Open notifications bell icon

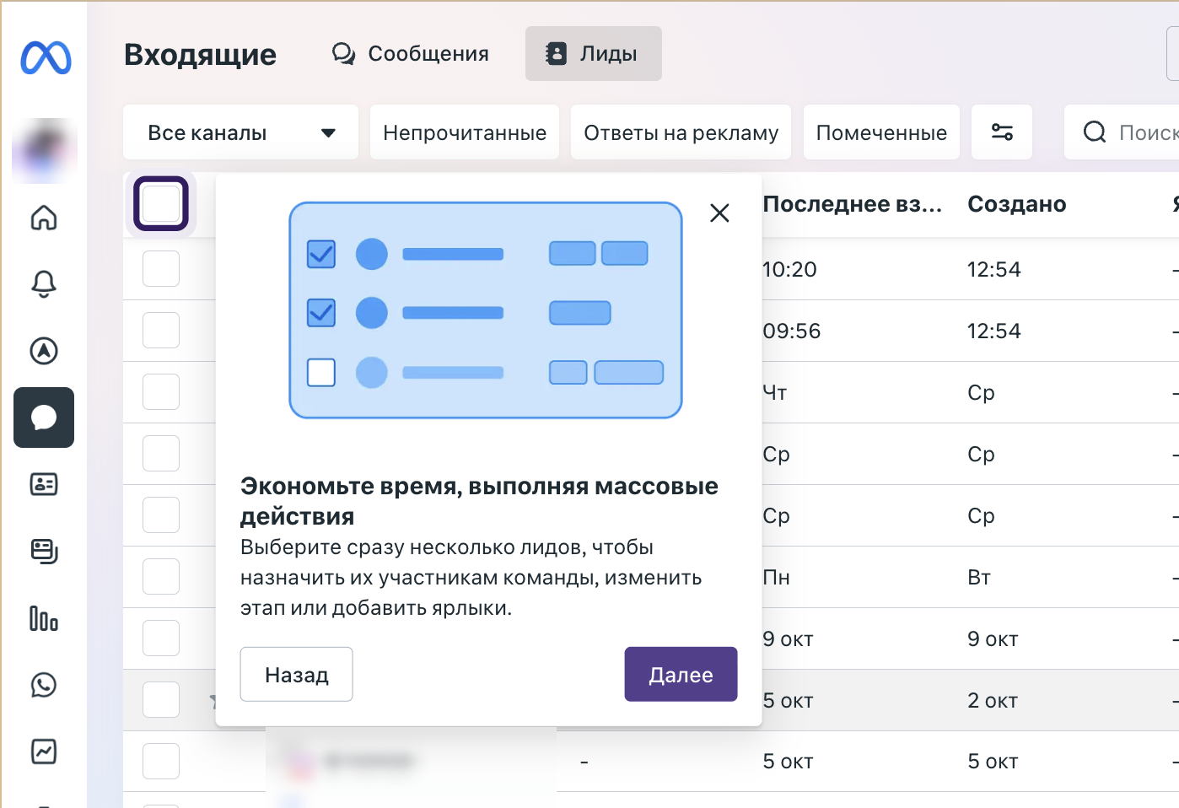pos(44,283)
